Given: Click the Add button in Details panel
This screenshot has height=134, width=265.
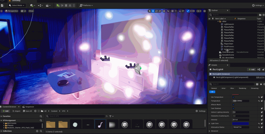Looking at the screenshot, I should tap(251, 69).
